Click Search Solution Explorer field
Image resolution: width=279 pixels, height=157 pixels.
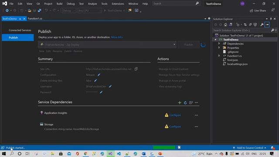click(242, 30)
